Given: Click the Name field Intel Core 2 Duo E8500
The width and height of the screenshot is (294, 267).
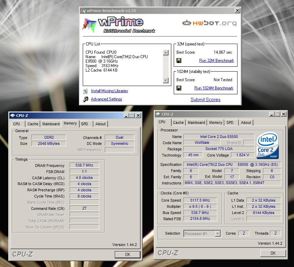Looking at the screenshot, I should click(219, 137).
